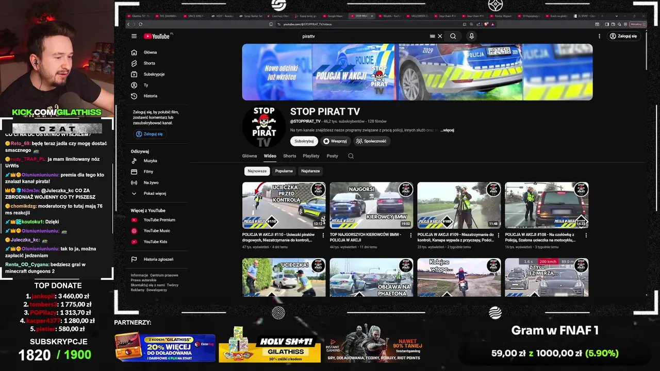Click the Wesprzyj button

[335, 141]
